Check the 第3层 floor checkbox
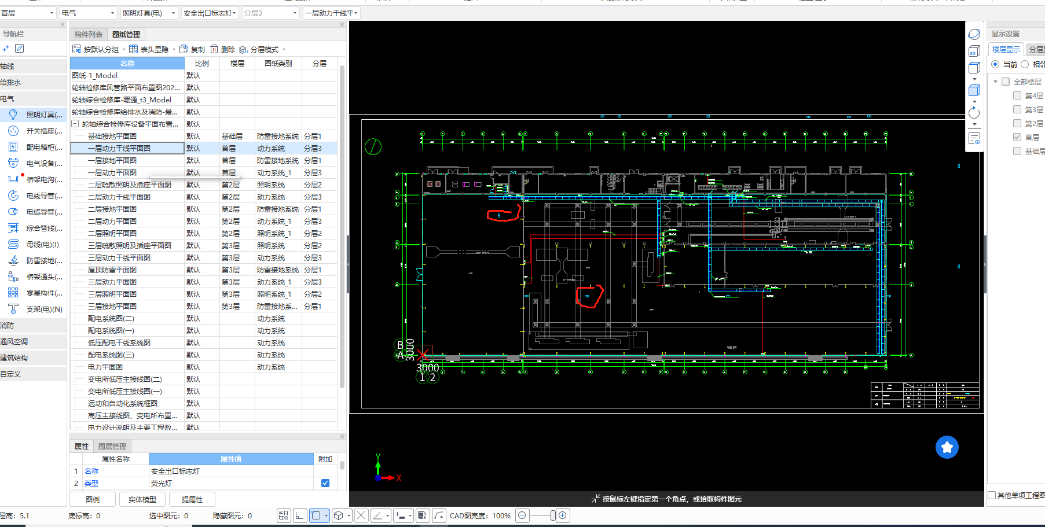Screen dimensions: 1045x527 [1017, 109]
